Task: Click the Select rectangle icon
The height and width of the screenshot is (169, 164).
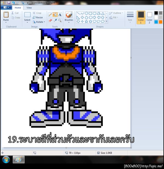Action: point(27,15)
